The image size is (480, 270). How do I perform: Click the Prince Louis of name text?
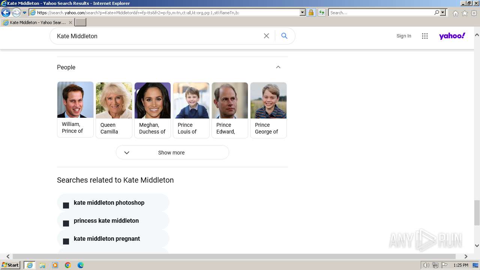(x=187, y=128)
